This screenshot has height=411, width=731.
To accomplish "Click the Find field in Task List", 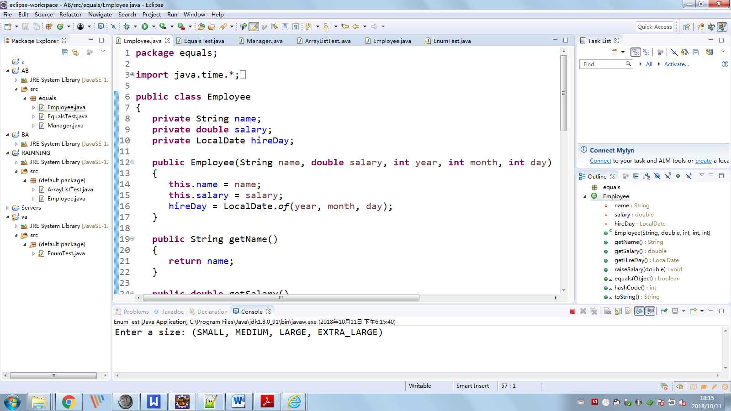I will 606,64.
